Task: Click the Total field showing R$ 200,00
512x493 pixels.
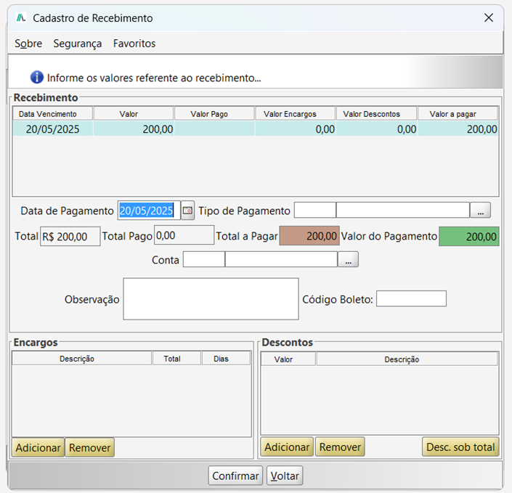Action: 70,237
